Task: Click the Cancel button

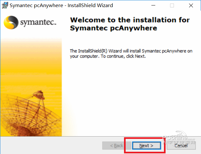Action: (x=181, y=146)
